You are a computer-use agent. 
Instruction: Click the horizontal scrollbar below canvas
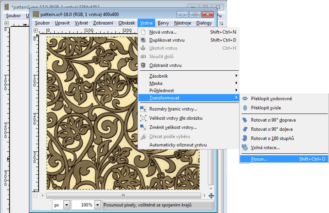pos(123,196)
